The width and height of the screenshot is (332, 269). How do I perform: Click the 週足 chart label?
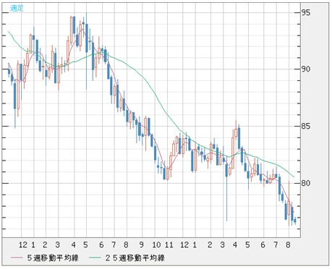point(17,8)
